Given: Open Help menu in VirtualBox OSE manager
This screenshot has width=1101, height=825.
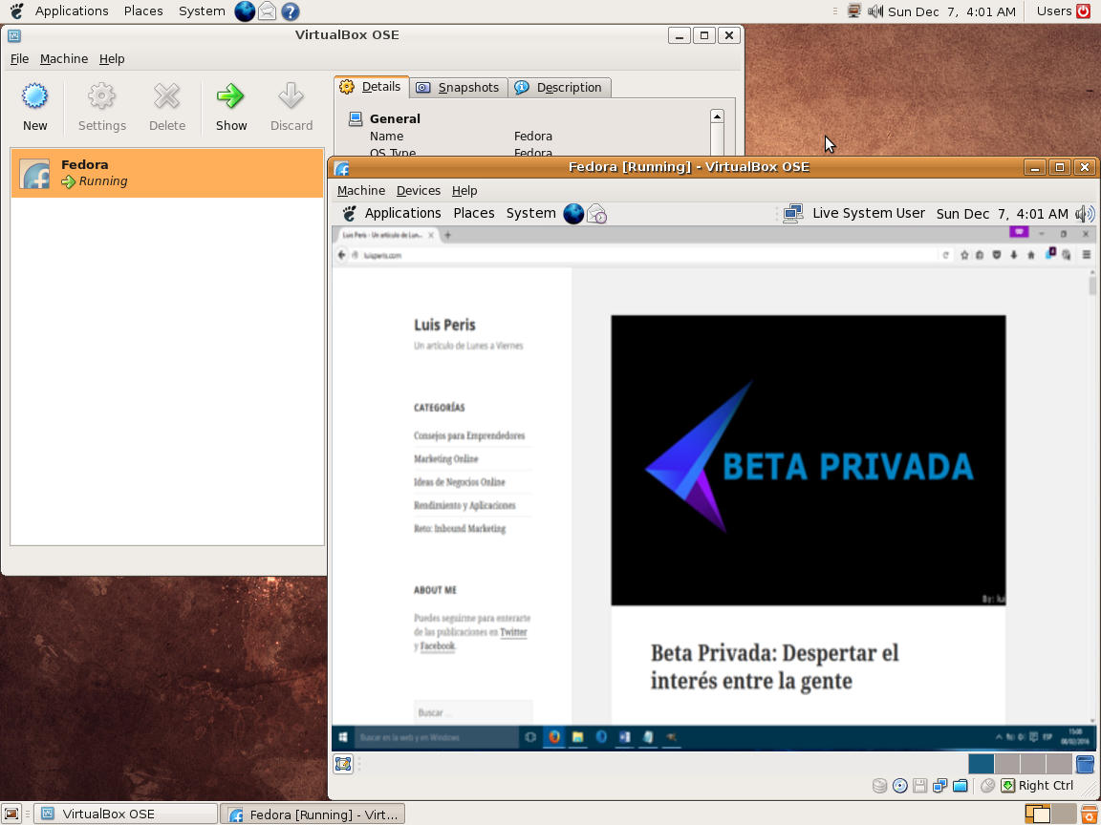Looking at the screenshot, I should click(112, 59).
